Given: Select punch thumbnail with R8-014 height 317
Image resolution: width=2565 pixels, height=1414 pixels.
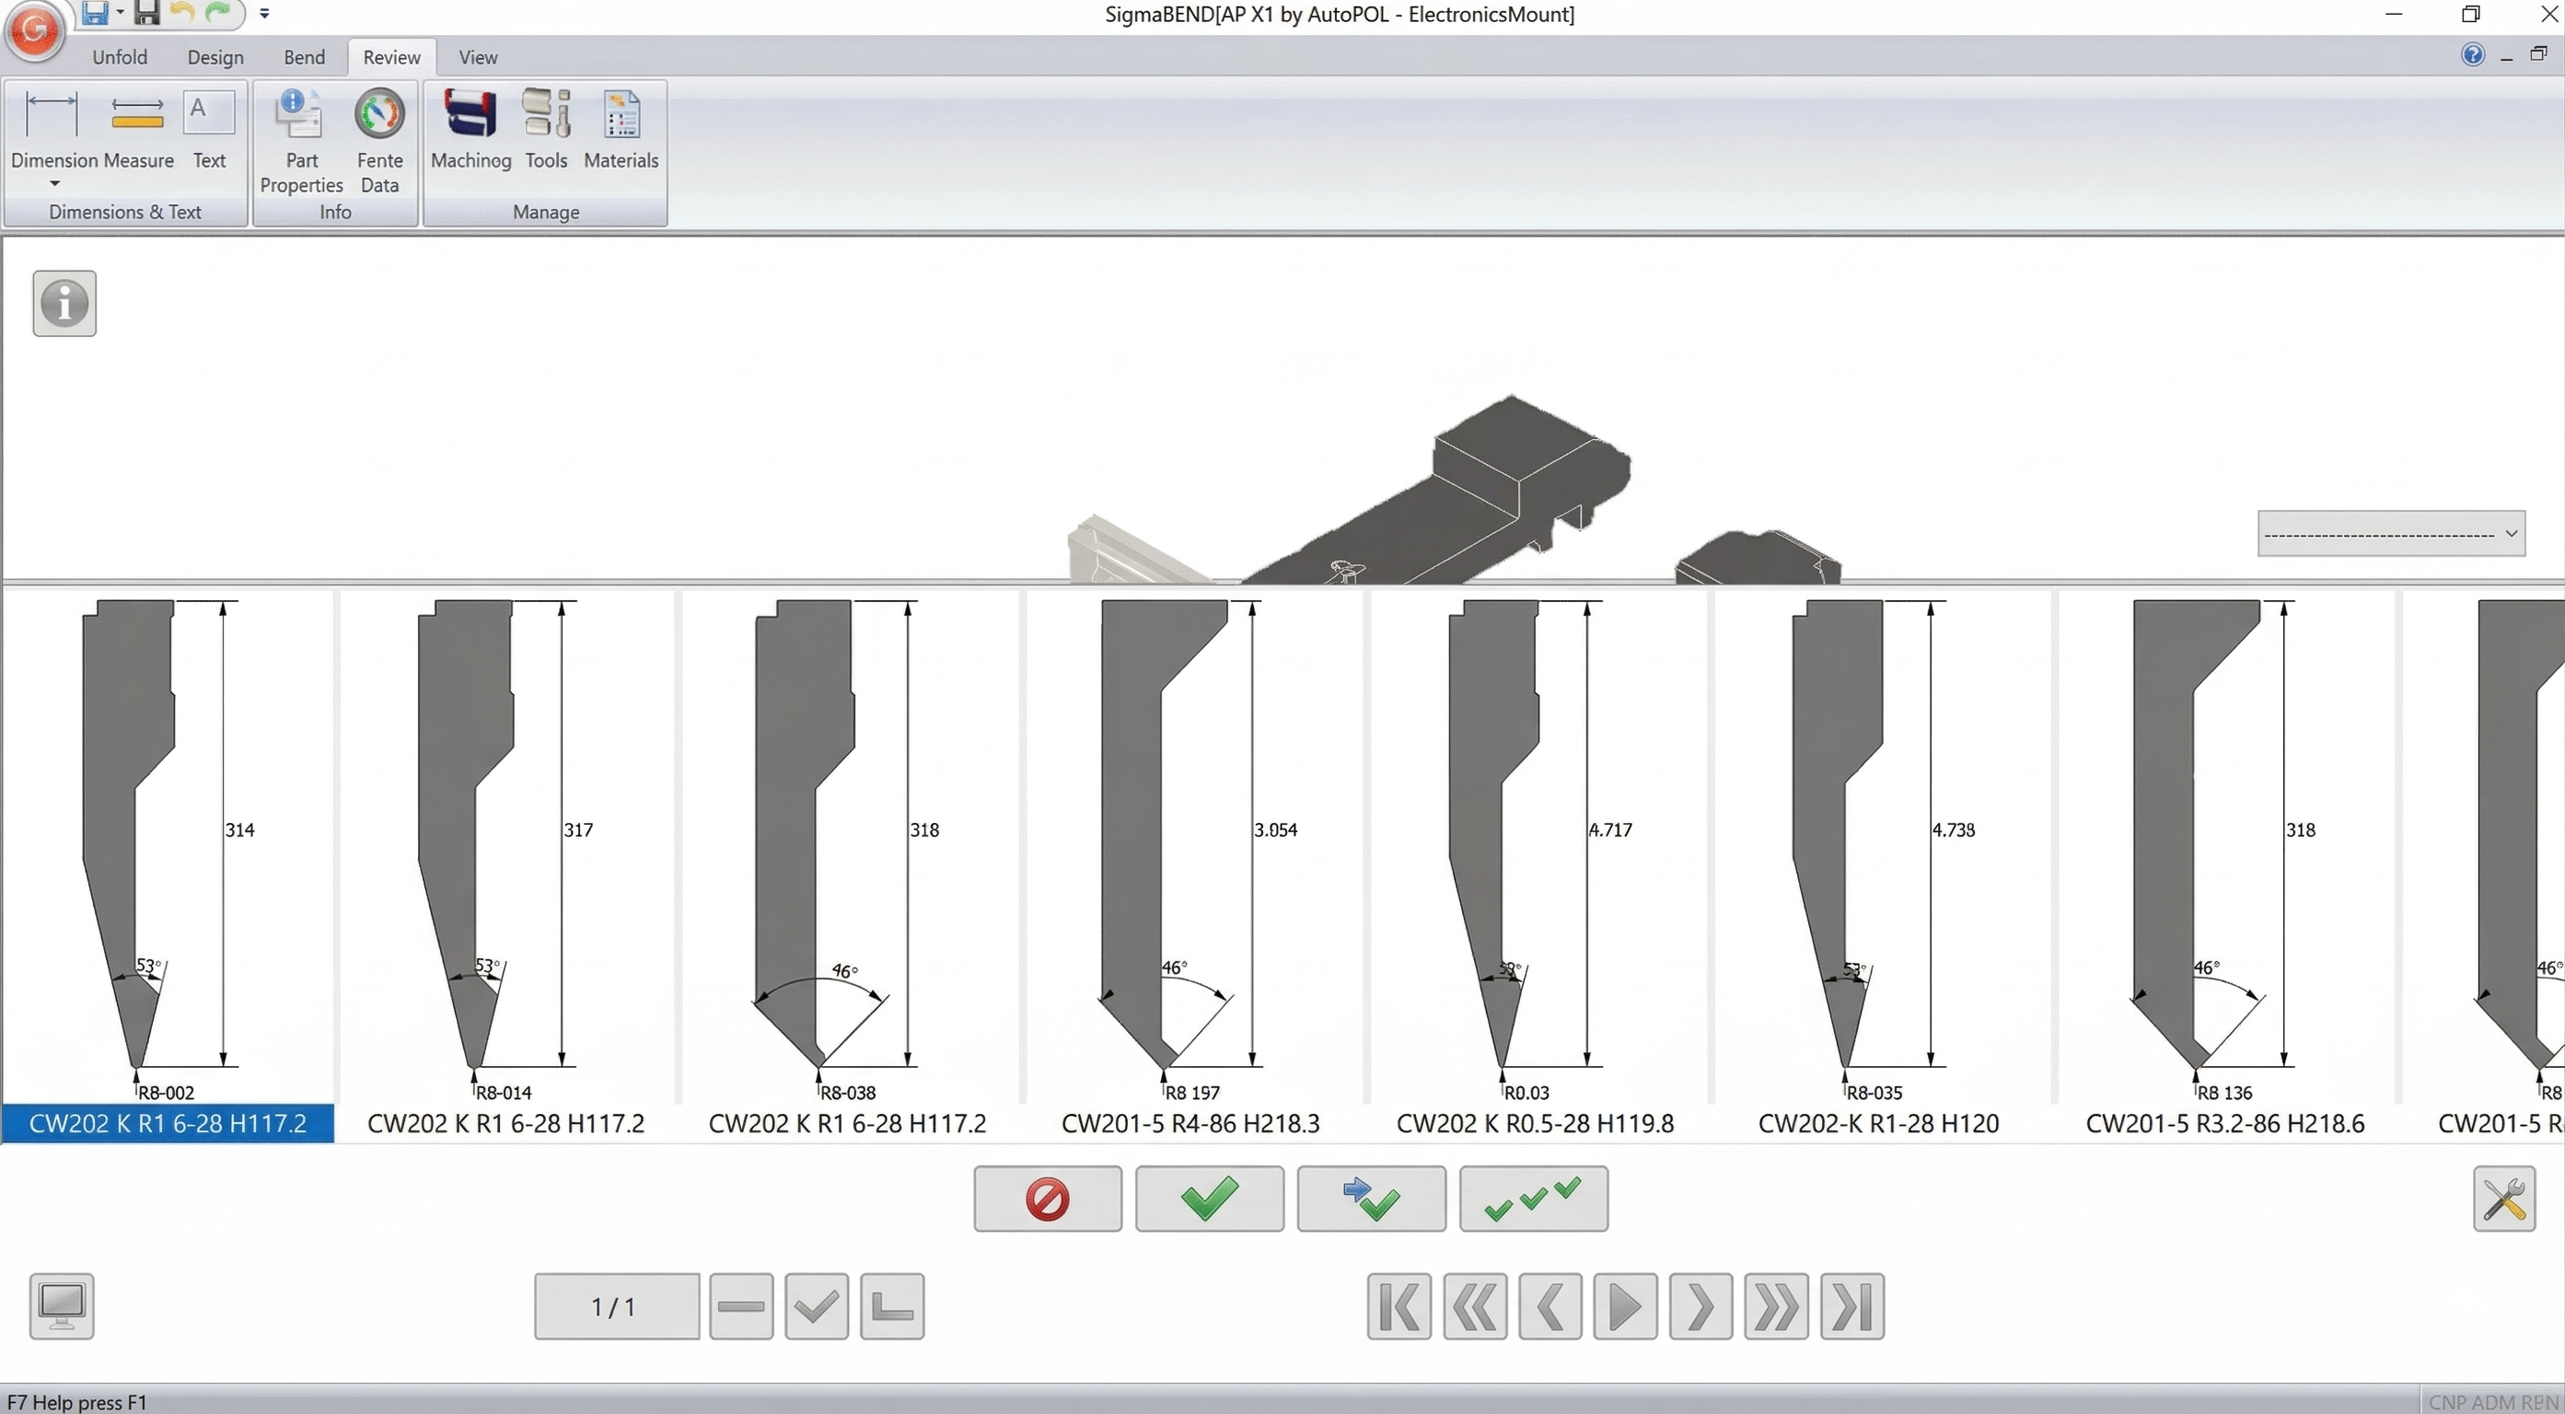Looking at the screenshot, I should (x=505, y=866).
